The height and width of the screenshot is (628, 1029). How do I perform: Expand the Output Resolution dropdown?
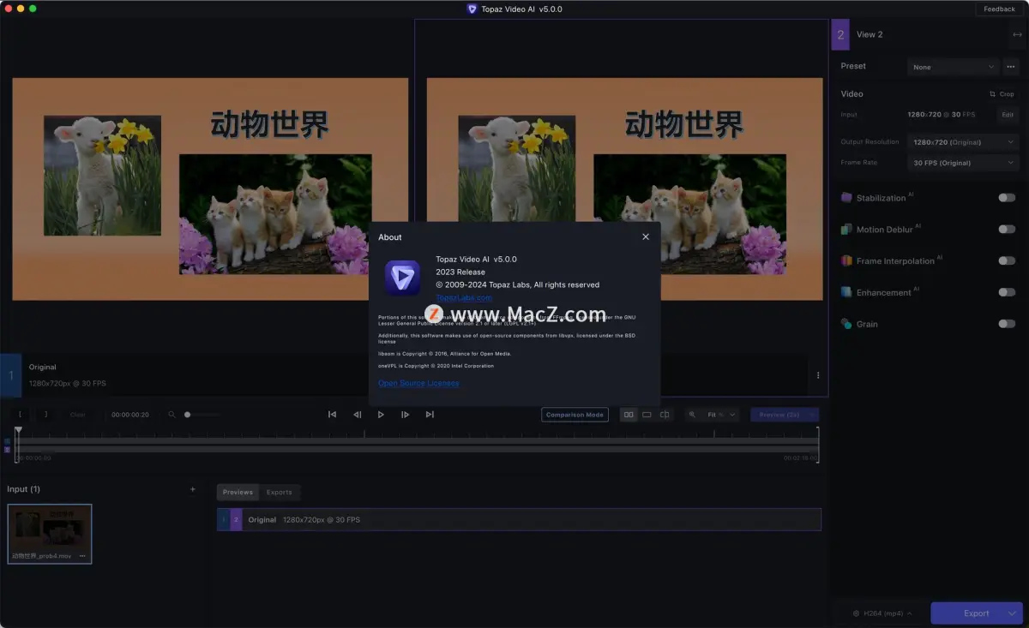click(963, 142)
